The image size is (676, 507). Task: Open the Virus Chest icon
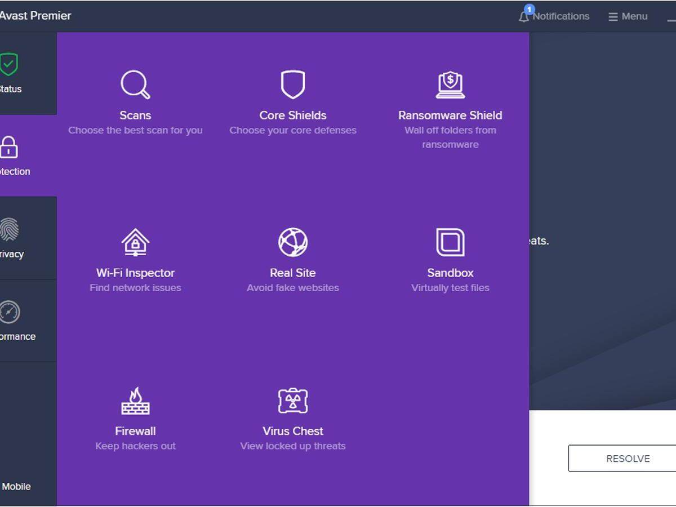[x=292, y=401]
